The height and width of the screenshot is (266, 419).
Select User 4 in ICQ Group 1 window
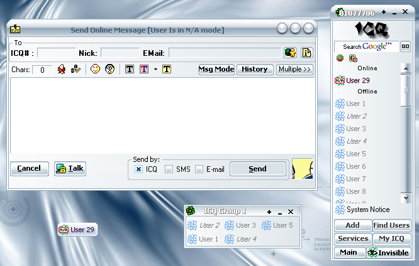240,239
